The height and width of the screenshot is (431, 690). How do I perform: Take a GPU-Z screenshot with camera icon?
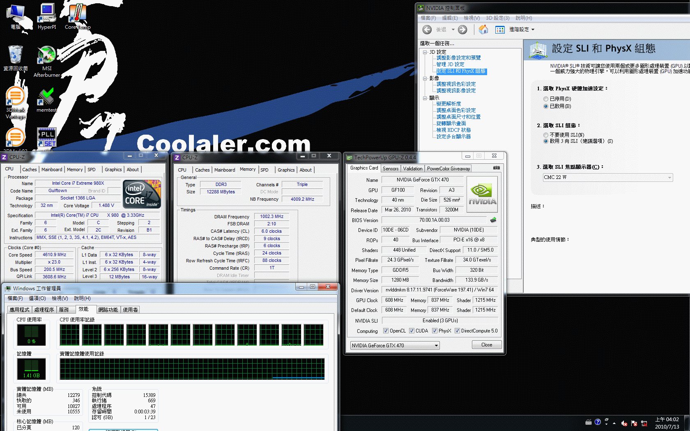(x=497, y=168)
